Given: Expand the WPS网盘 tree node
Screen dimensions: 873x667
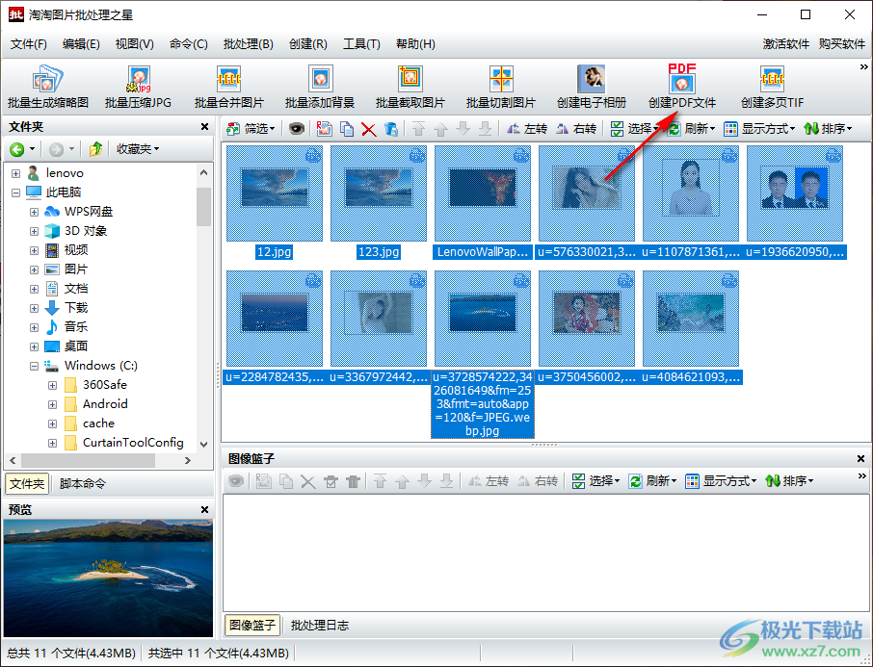Looking at the screenshot, I should [x=34, y=212].
